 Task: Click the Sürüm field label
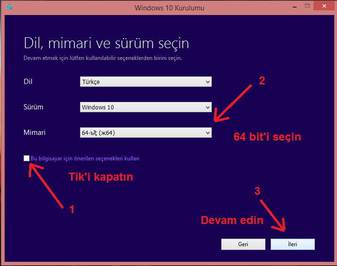[x=33, y=107]
